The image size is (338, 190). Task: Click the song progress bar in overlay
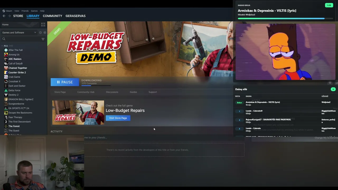click(x=285, y=18)
